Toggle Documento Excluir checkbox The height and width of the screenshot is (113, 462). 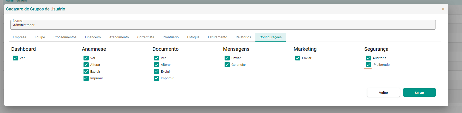[x=157, y=71]
